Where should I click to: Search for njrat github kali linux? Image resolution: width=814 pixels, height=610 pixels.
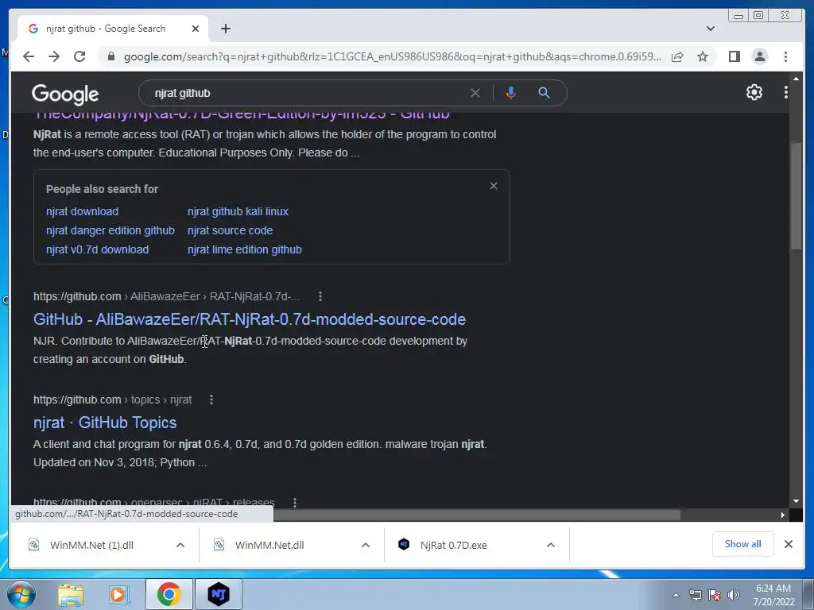tap(238, 211)
